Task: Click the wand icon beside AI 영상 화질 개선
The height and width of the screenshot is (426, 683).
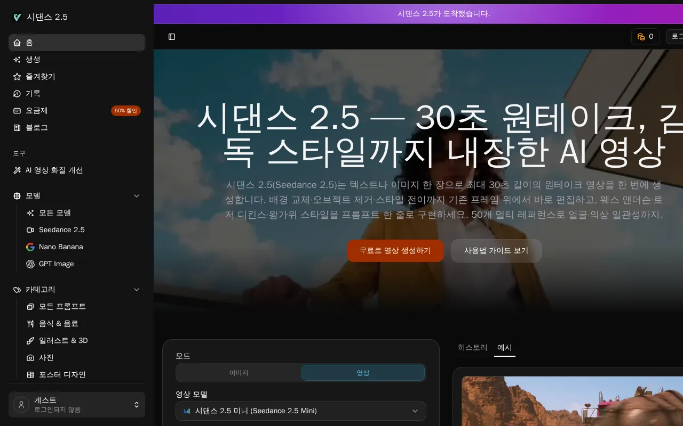Action: [x=17, y=170]
